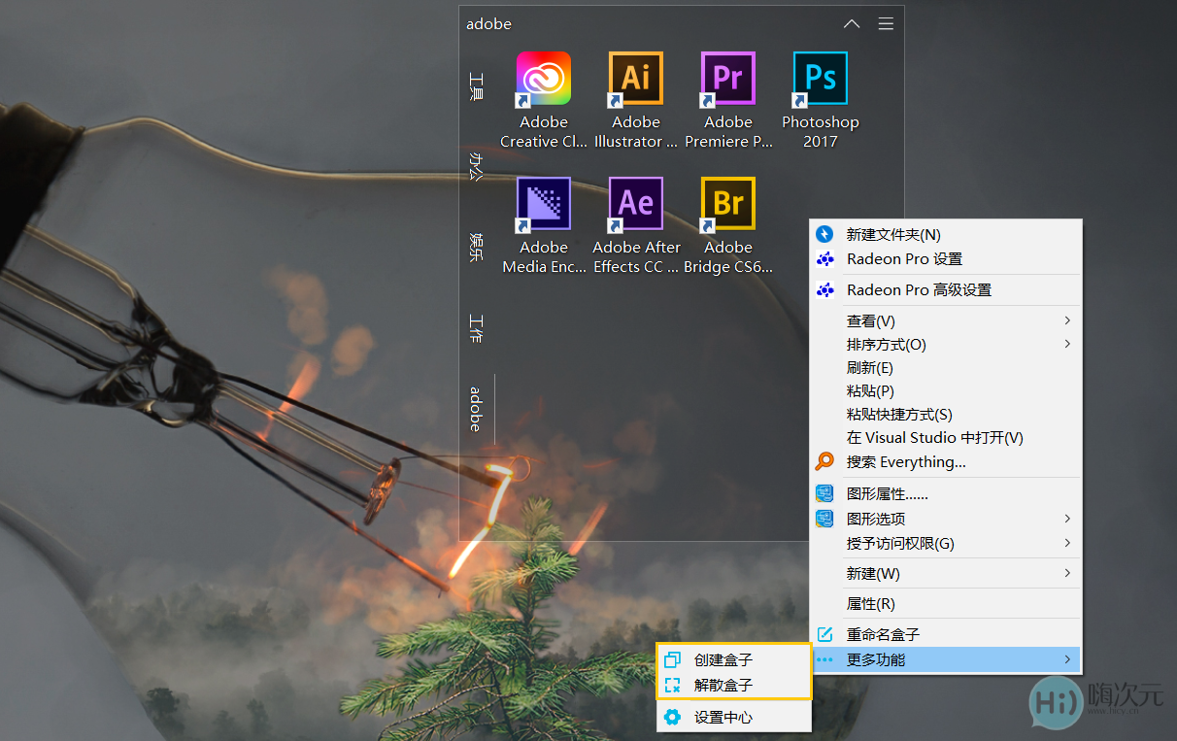Click the Search Everything magnifier icon
The height and width of the screenshot is (741, 1177).
click(x=824, y=461)
